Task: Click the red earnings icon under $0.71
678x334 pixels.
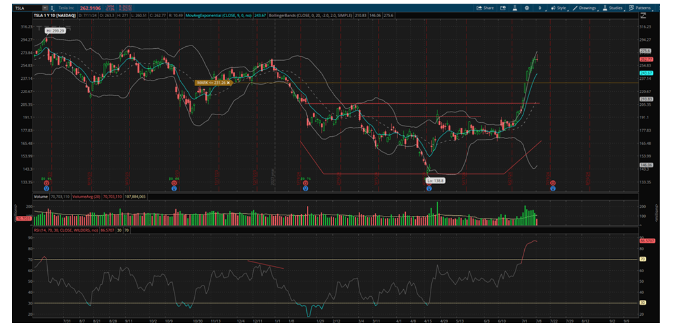Action: (305, 183)
